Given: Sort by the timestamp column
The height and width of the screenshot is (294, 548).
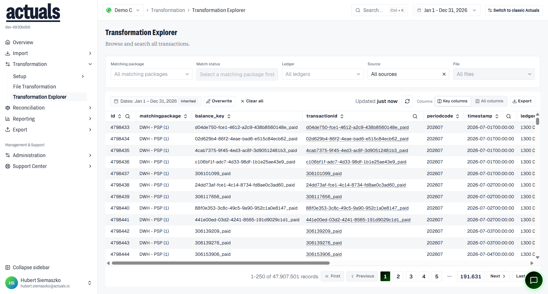Looking at the screenshot, I should tap(497, 116).
